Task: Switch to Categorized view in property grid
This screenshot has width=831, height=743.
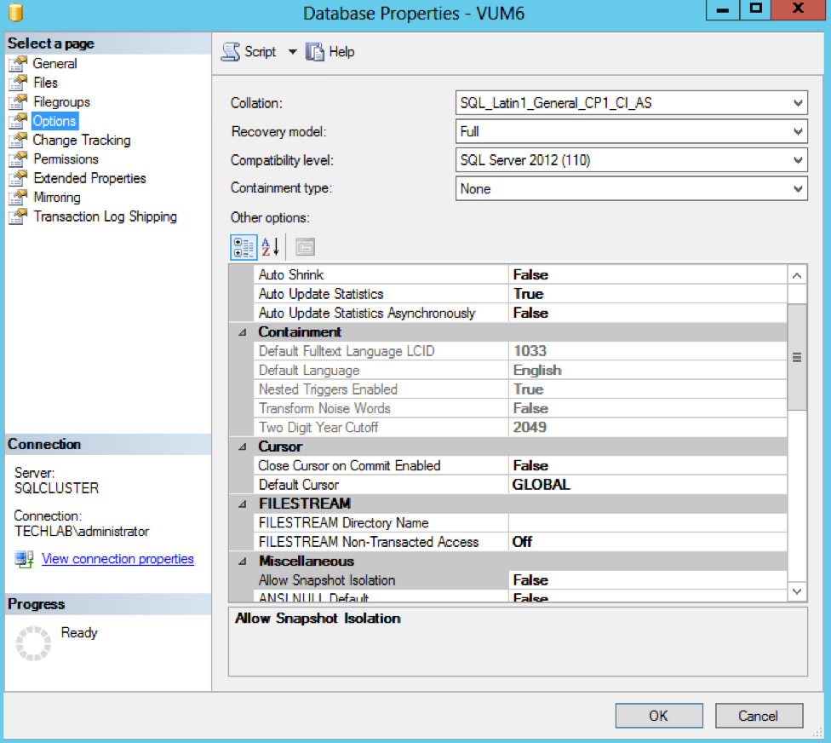Action: (x=244, y=247)
